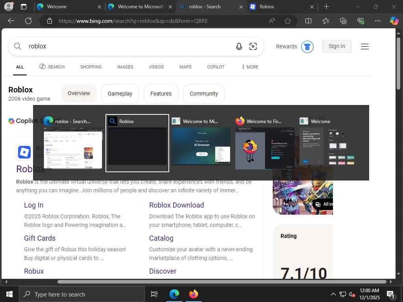Select the SEARCH tab in Bing
The height and width of the screenshot is (302, 403).
pyautogui.click(x=52, y=67)
